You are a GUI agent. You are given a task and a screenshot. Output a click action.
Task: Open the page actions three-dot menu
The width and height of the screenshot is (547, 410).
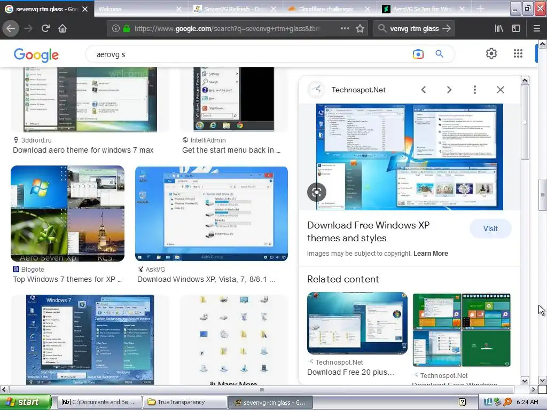345,28
